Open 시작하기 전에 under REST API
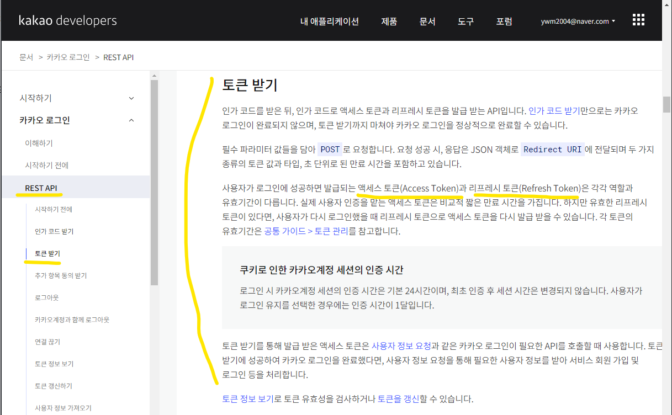The image size is (672, 415). pyautogui.click(x=54, y=209)
